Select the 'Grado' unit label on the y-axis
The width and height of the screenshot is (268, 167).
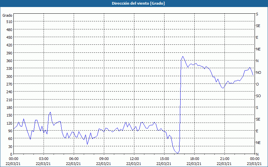[7, 15]
